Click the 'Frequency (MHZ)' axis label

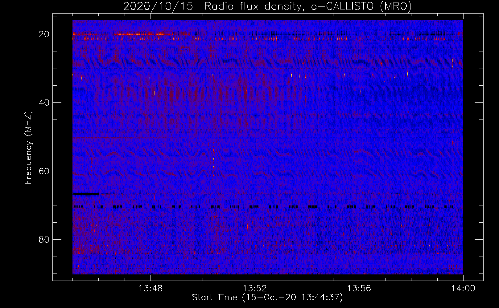tap(28, 148)
